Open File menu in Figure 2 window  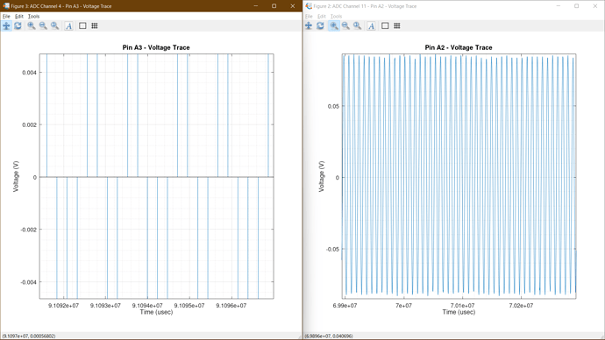coord(309,16)
